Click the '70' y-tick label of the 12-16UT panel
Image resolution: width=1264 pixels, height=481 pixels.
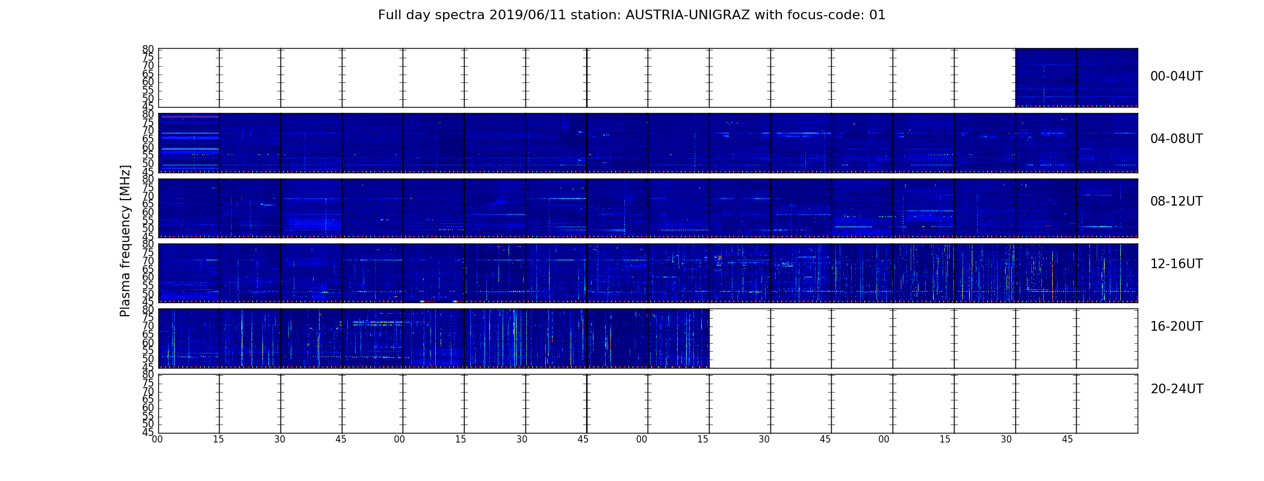tap(148, 261)
